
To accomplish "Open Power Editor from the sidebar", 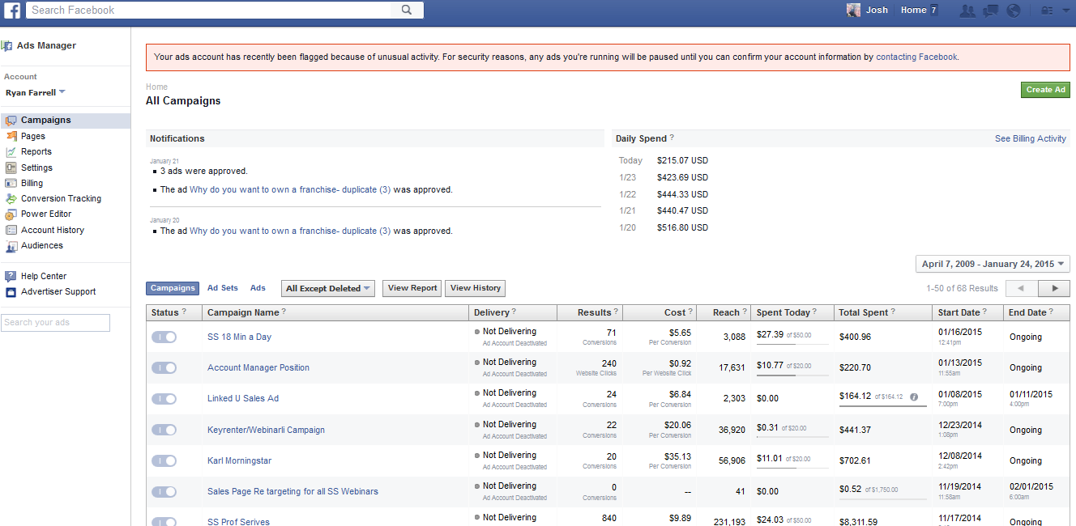I will click(x=46, y=214).
